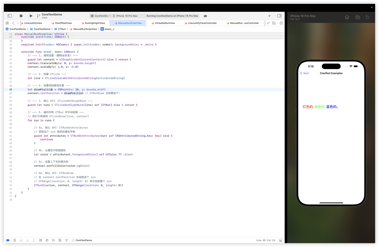Click the 'Running CoreTextDemo' activity status
This screenshot has height=247, width=379.
pyautogui.click(x=172, y=16)
